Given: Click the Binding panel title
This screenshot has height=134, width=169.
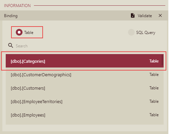Looking at the screenshot, I should [11, 16].
